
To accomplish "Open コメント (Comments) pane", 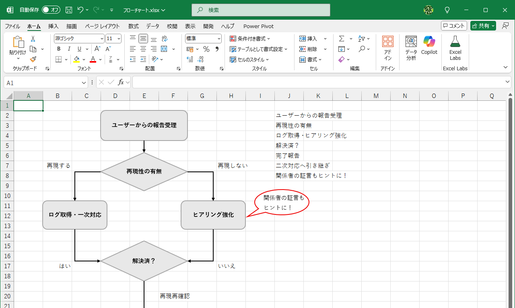I will (453, 25).
